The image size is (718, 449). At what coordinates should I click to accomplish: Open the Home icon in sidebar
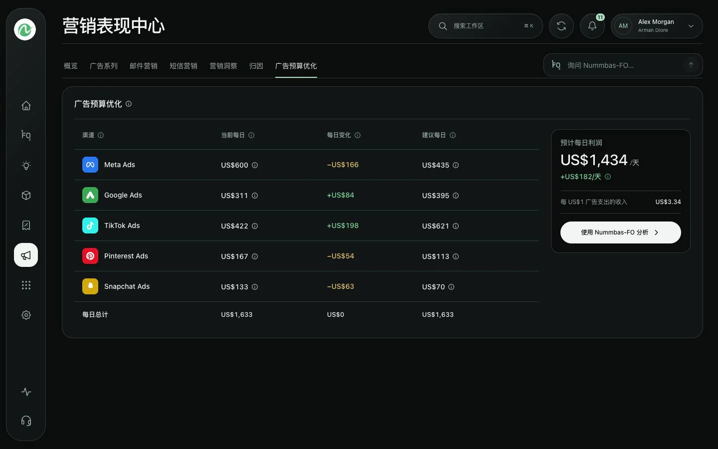coord(26,105)
